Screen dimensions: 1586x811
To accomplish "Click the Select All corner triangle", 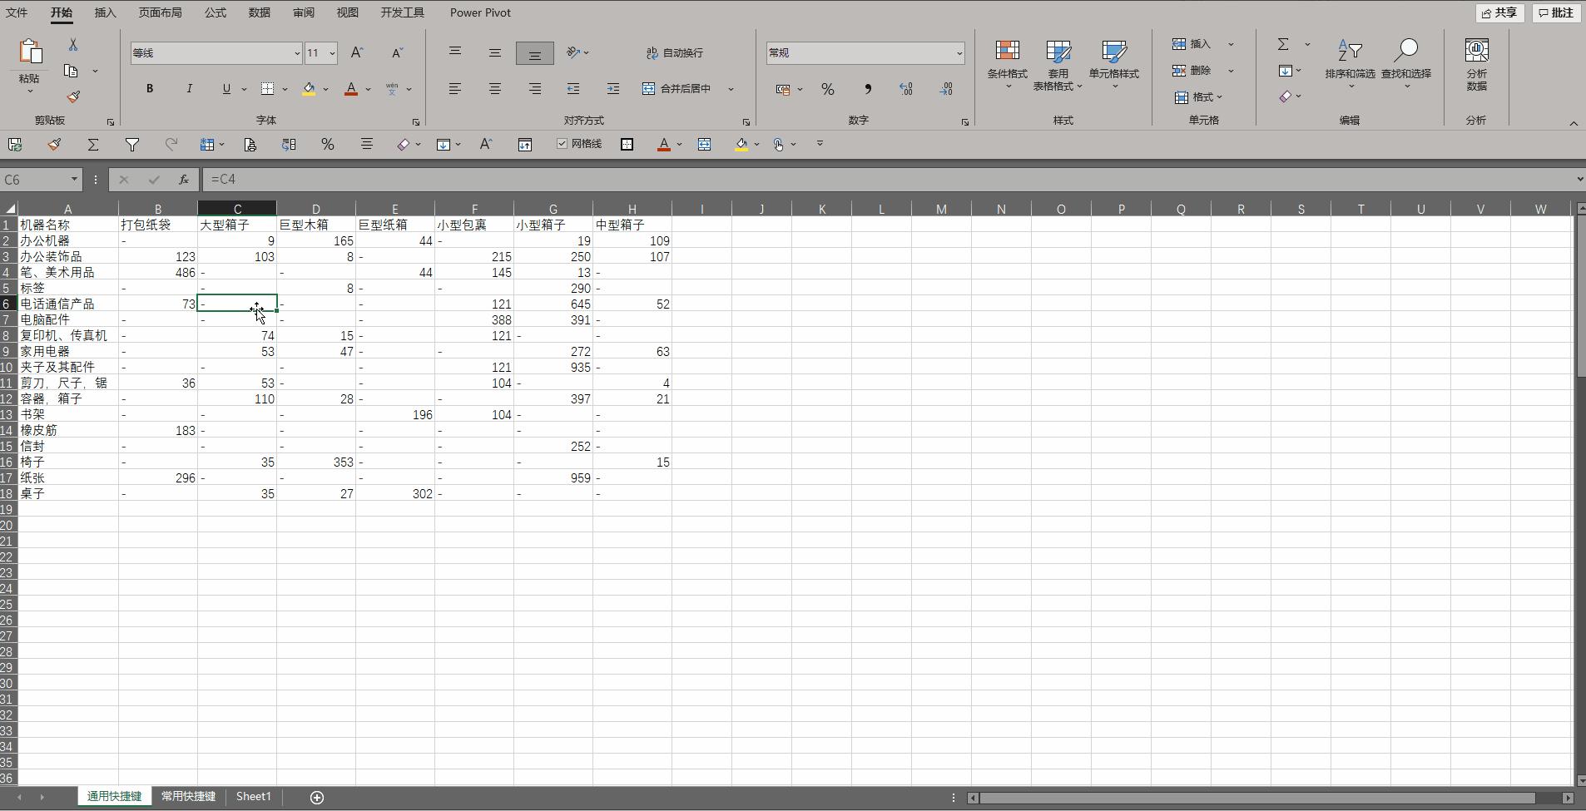I will 9,208.
